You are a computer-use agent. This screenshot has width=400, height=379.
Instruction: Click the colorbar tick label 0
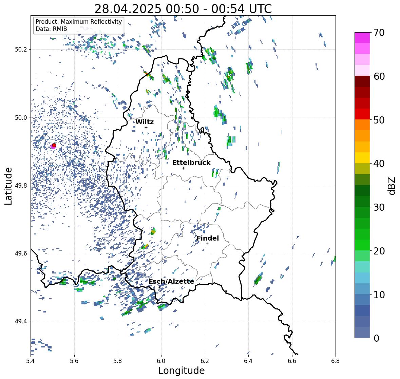pos(376,338)
